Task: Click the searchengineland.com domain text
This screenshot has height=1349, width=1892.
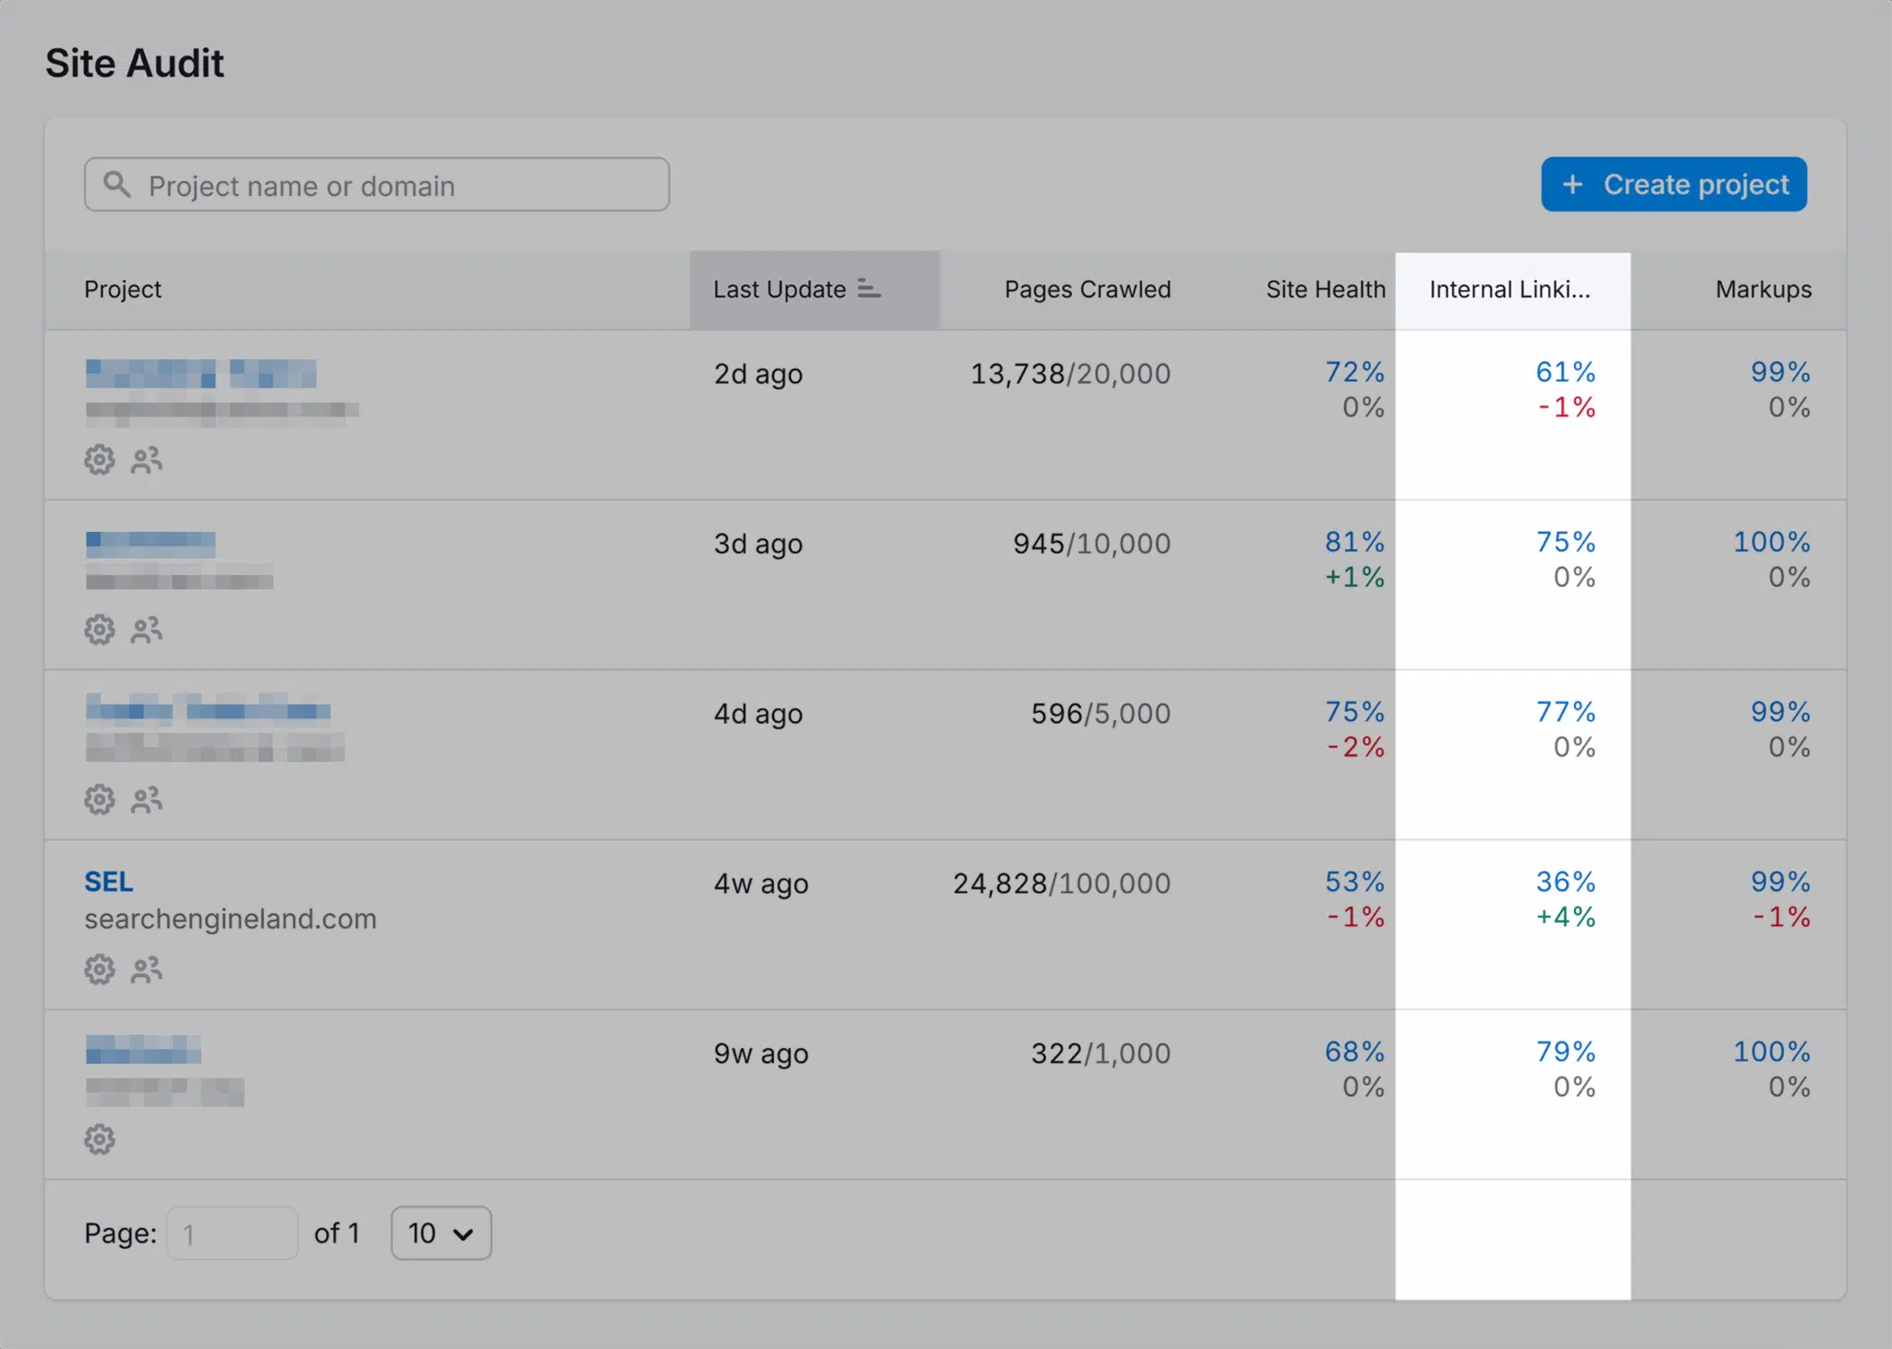Action: 230,919
